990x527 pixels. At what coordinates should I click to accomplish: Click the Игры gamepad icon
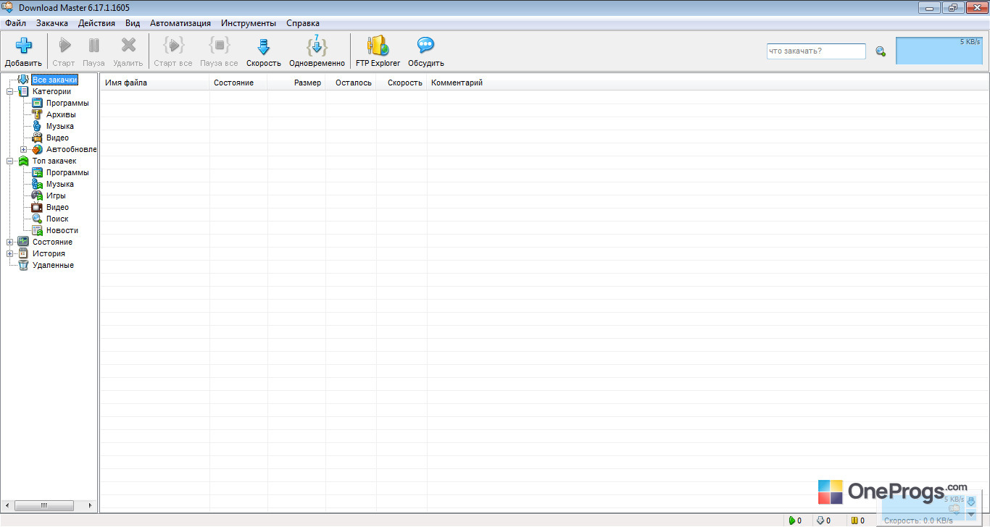tap(37, 195)
